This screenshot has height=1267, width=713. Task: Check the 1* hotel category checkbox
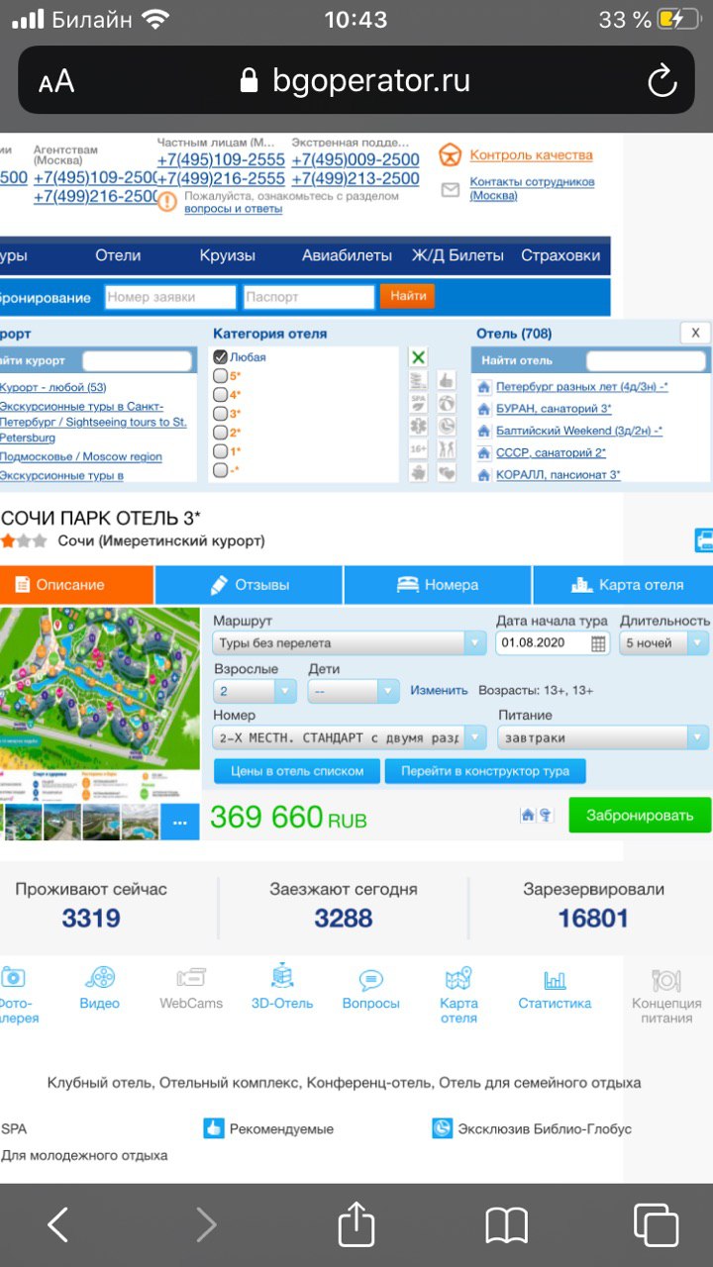tap(221, 451)
